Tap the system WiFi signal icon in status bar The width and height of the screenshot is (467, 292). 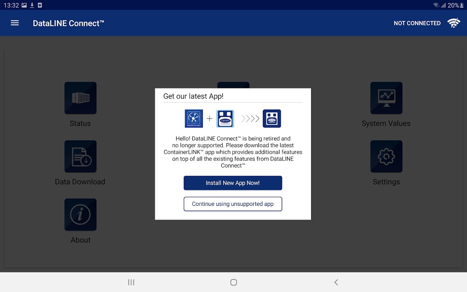coord(436,5)
